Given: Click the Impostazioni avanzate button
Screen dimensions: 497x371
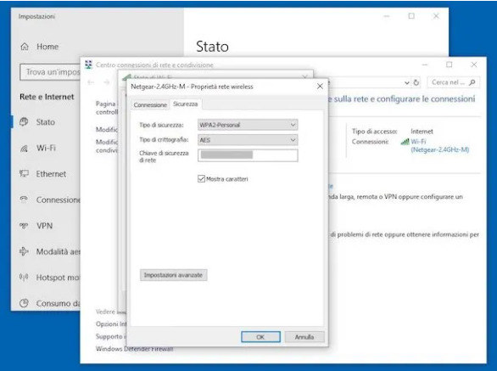Looking at the screenshot, I should (x=173, y=275).
